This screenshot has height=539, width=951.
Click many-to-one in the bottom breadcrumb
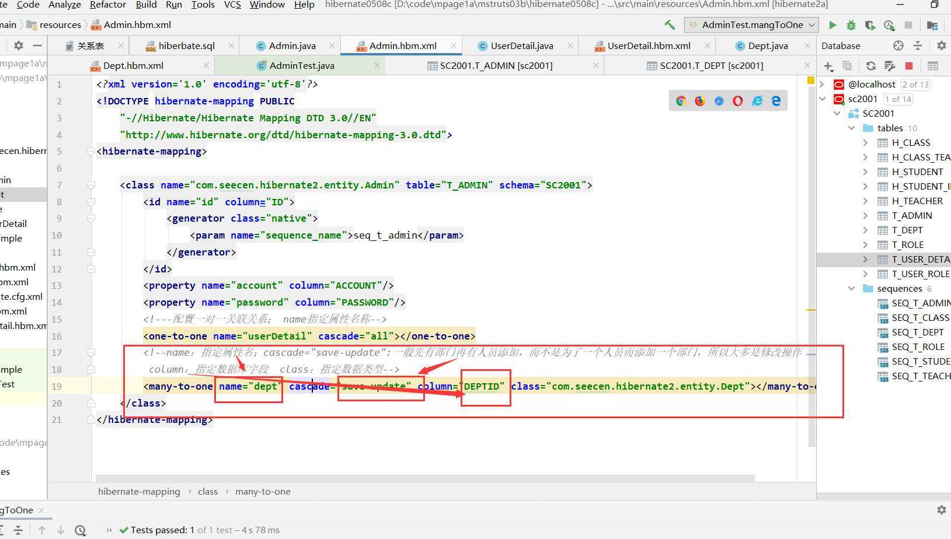click(263, 492)
